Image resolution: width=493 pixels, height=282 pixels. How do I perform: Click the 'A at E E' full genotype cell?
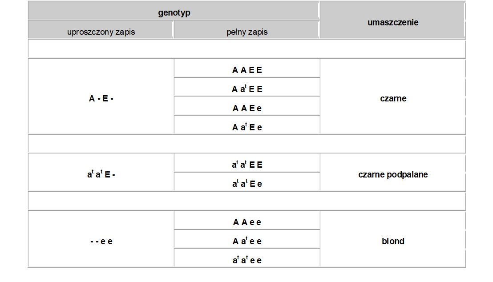tap(247, 89)
